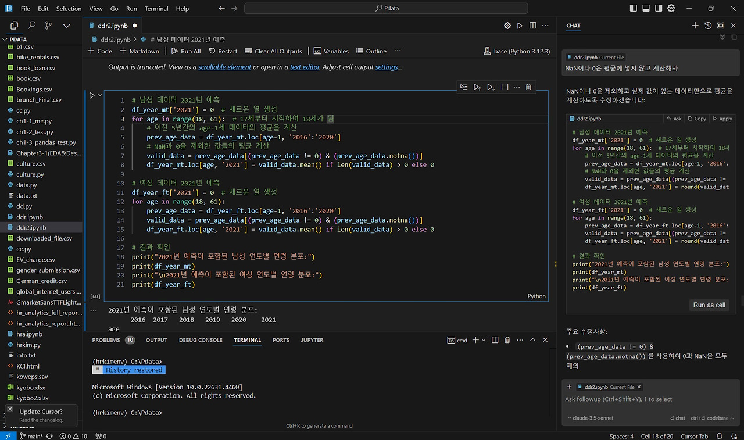
Task: Collapse the PDATA folder tree
Action: [x=6, y=40]
